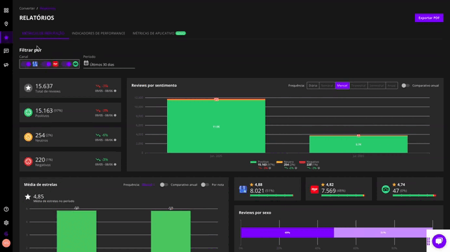Open the messages chat icon in sidebar

6,51
